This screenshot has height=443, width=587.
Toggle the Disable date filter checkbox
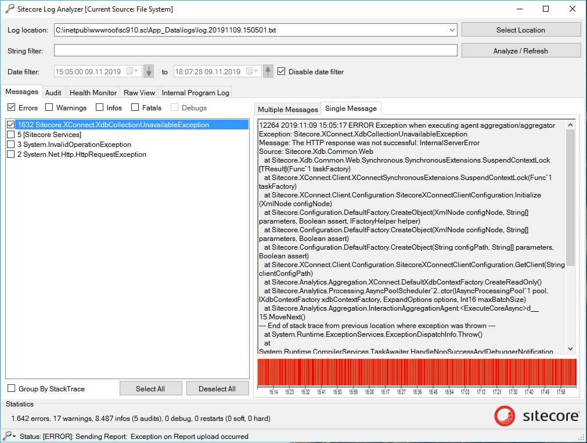pos(282,72)
